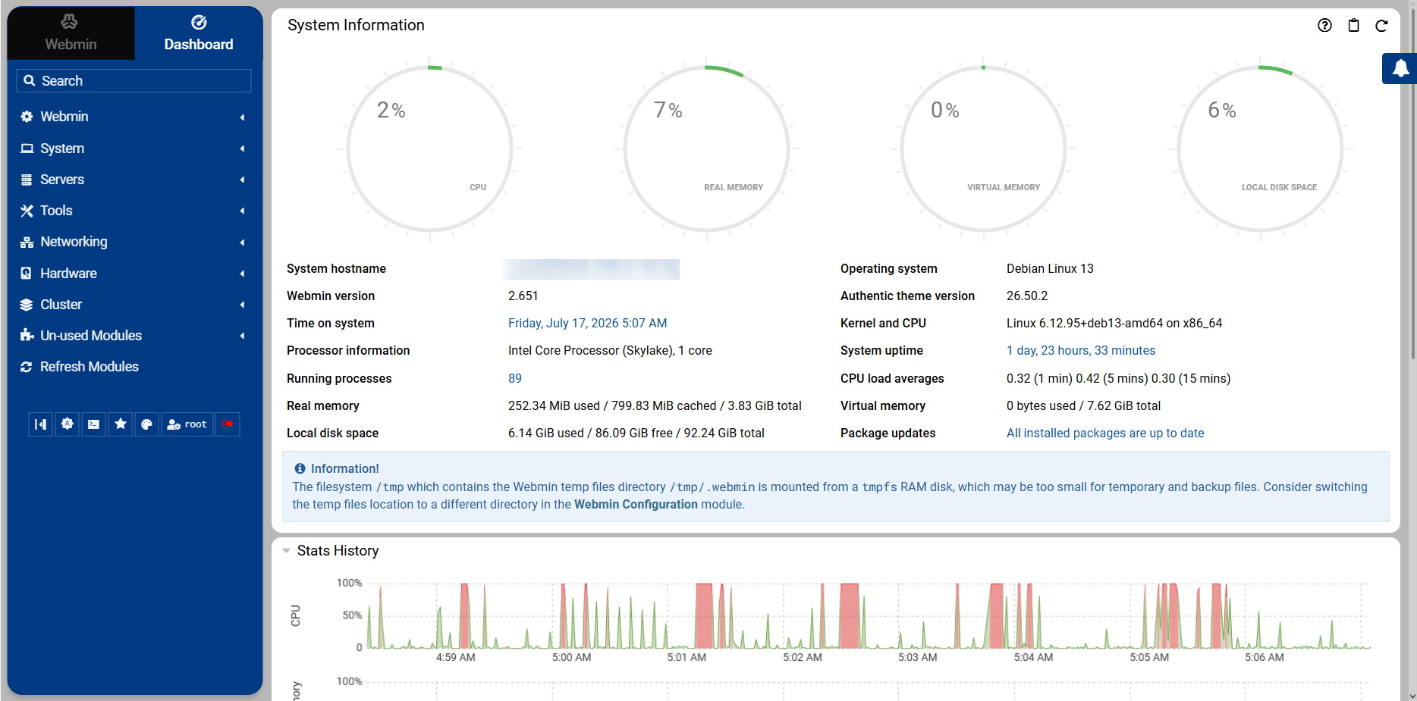The height and width of the screenshot is (701, 1417).
Task: Collapse the Stats History section
Action: pos(287,551)
